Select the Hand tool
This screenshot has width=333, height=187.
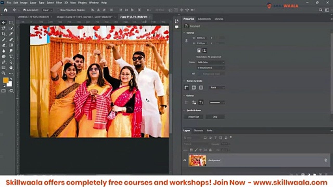click(11, 68)
